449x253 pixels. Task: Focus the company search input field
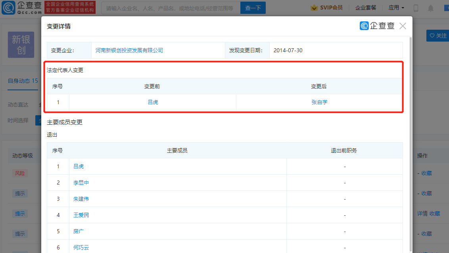pyautogui.click(x=171, y=8)
